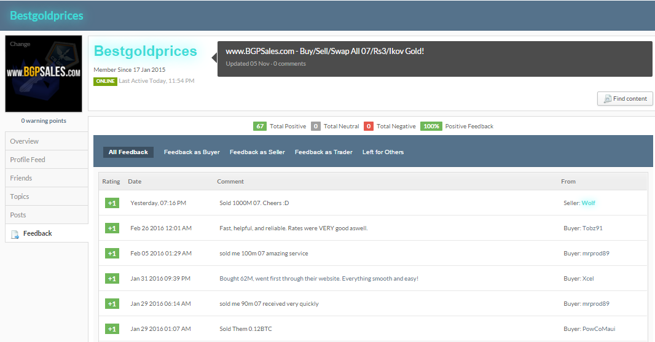This screenshot has width=655, height=342.
Task: Click '0 warning points' under the avatar
Action: [x=44, y=121]
